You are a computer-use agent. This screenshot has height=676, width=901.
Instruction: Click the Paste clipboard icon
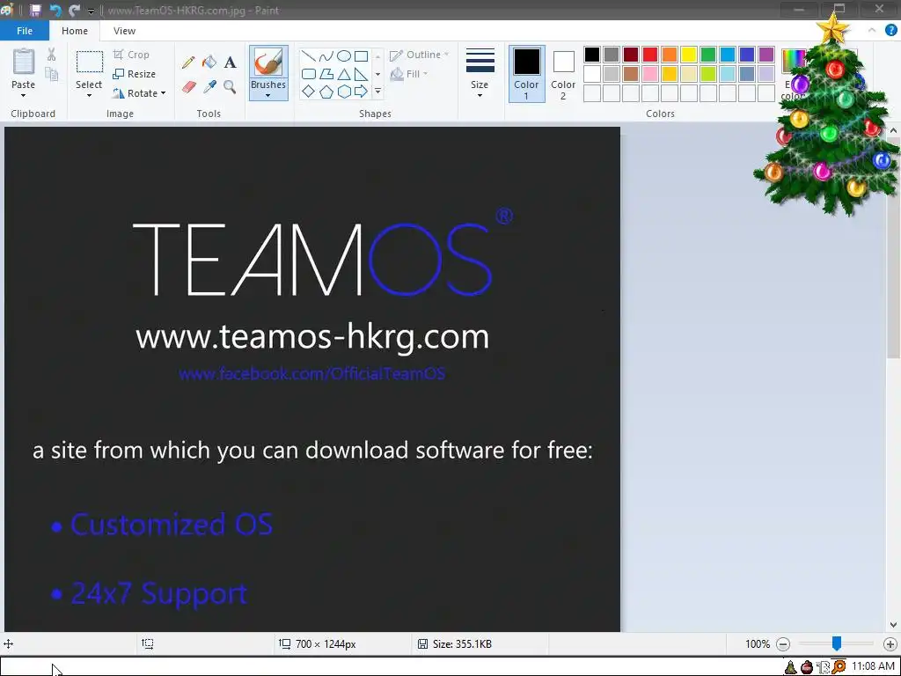(24, 61)
